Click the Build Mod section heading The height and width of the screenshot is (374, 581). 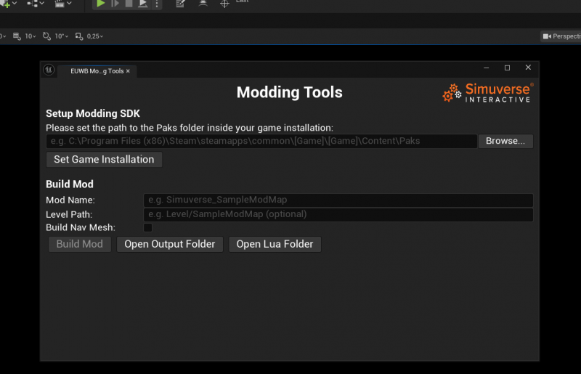pyautogui.click(x=70, y=184)
